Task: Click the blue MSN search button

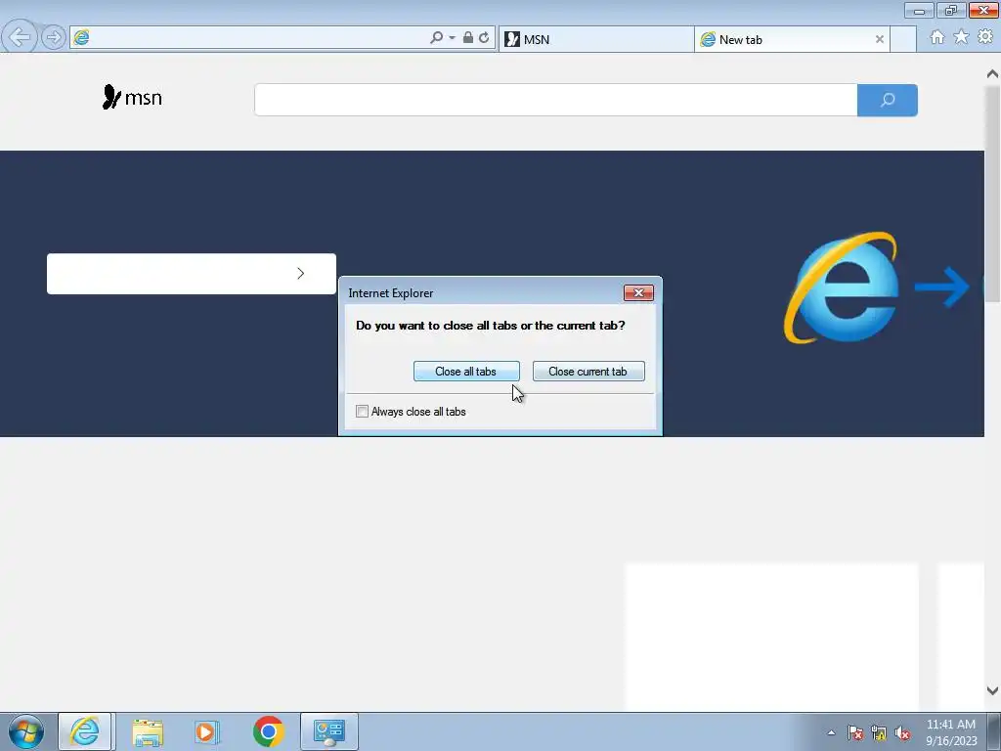Action: tap(888, 101)
